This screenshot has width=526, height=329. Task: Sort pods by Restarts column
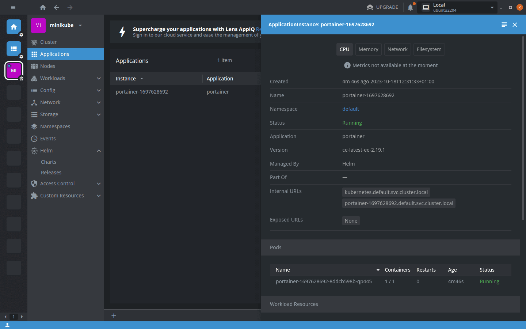tap(426, 270)
